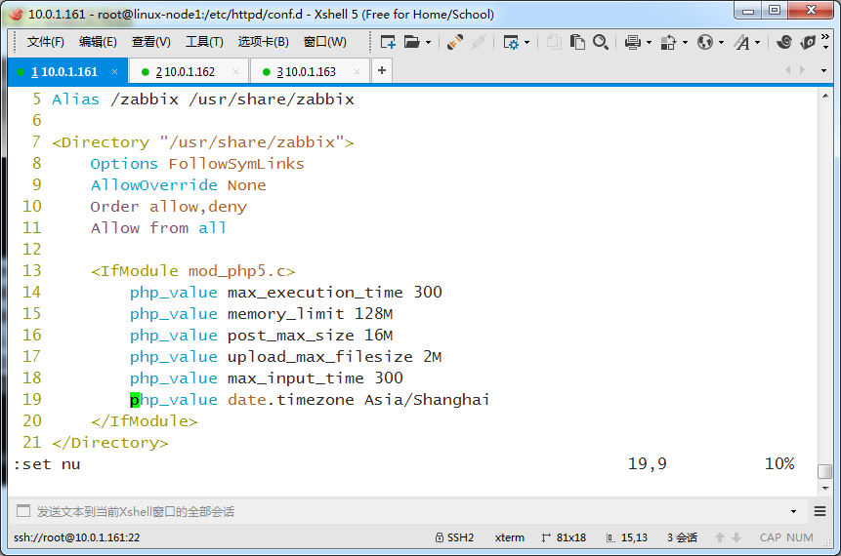
Task: Click the 81x18 terminal size indicator
Action: pyautogui.click(x=564, y=537)
